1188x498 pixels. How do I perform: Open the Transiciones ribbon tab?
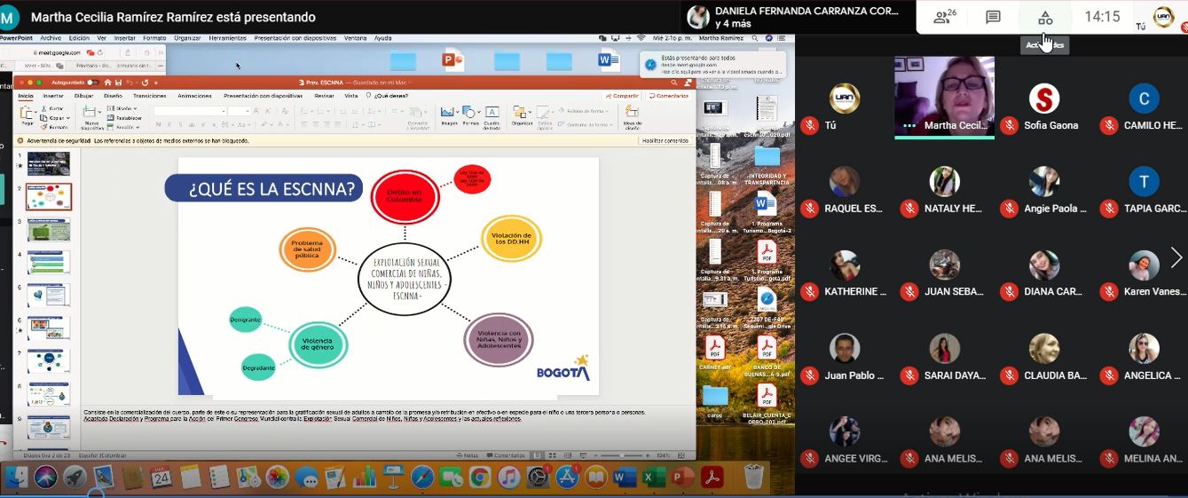click(149, 96)
